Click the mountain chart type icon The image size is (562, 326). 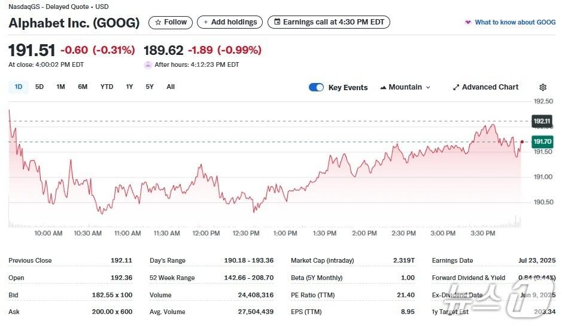pyautogui.click(x=382, y=87)
